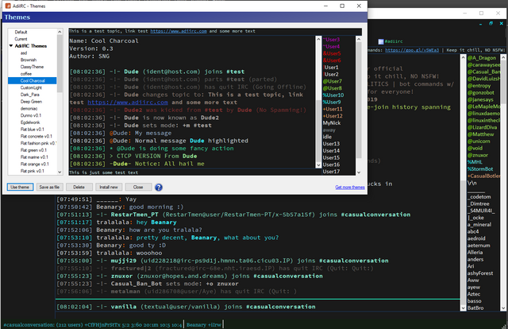The image size is (508, 329).
Task: Open adiirc.com link in preview topic bar
Action: pos(179,31)
